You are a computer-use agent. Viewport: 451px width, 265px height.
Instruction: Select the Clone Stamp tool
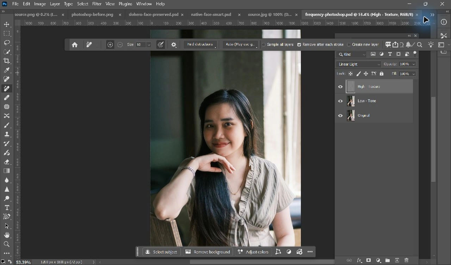7,134
